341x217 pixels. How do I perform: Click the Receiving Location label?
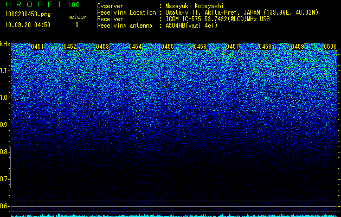[x=126, y=12]
